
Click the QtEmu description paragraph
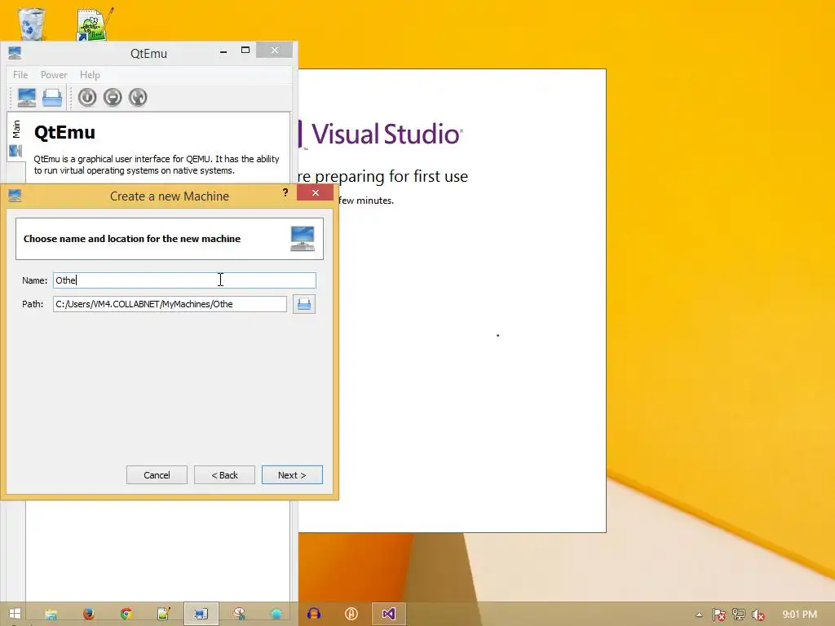[x=156, y=165]
